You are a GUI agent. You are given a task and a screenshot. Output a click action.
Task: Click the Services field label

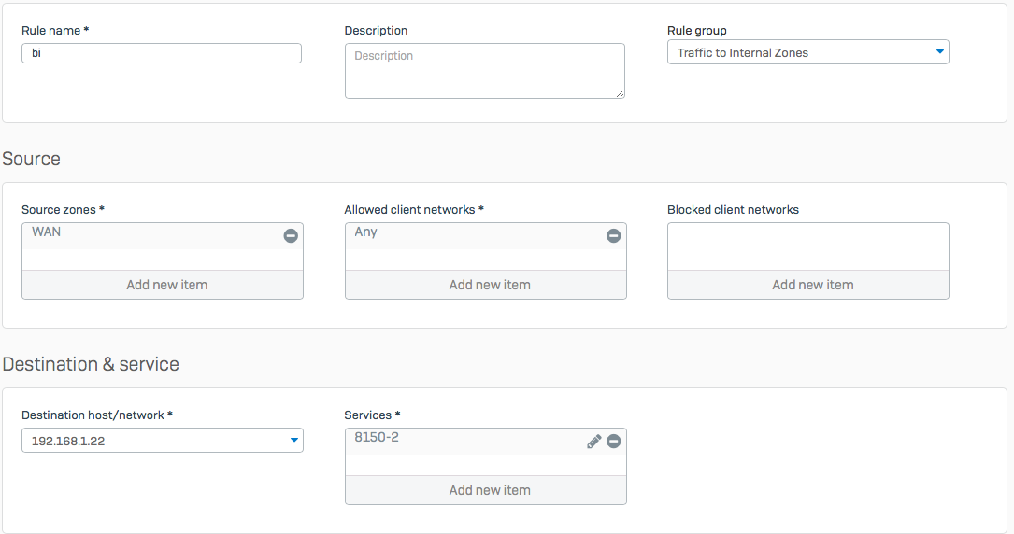[371, 415]
